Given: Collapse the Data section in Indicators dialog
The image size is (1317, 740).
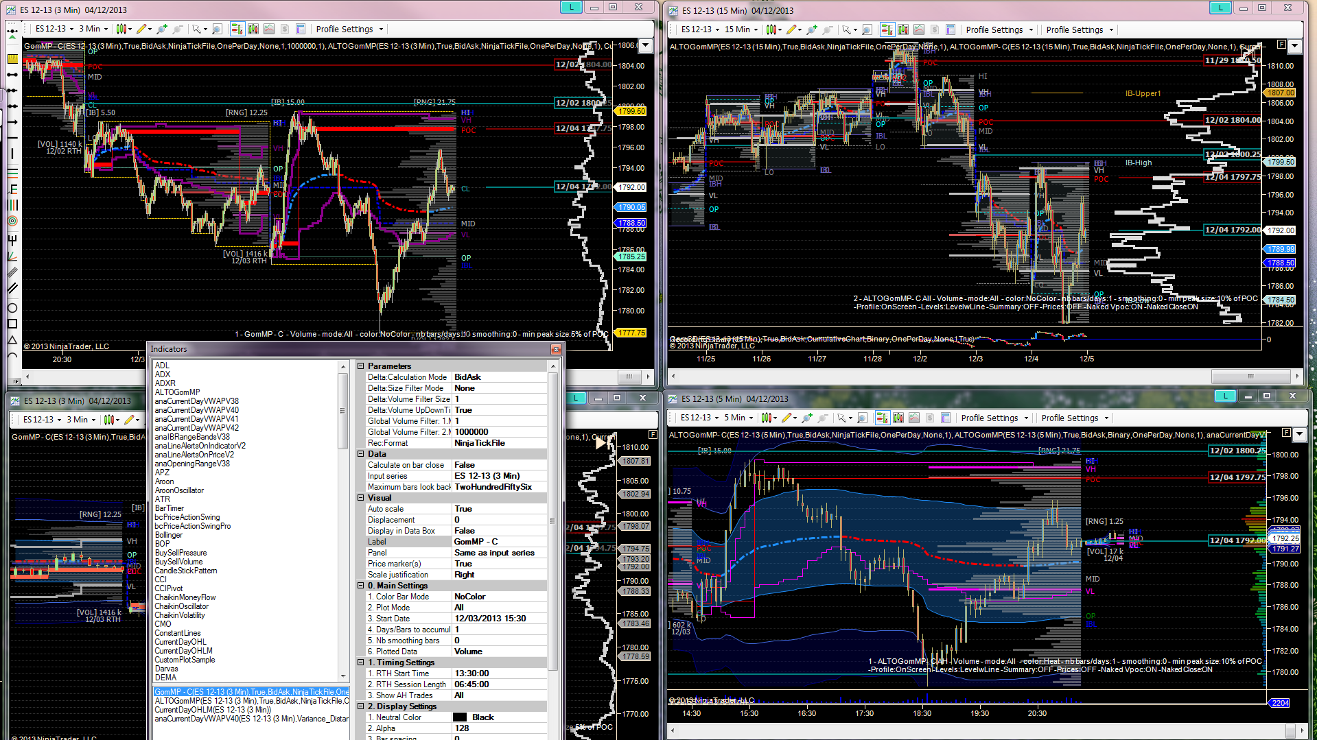Looking at the screenshot, I should (360, 454).
